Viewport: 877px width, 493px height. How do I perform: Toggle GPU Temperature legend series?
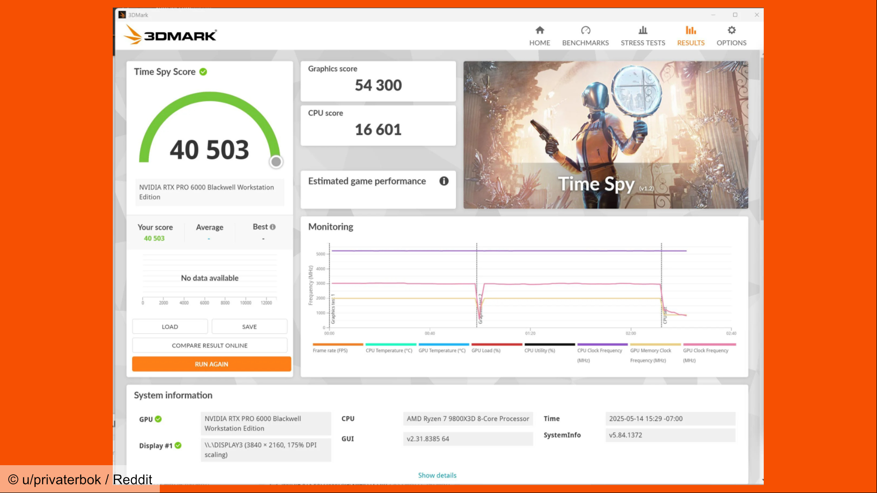pyautogui.click(x=443, y=348)
